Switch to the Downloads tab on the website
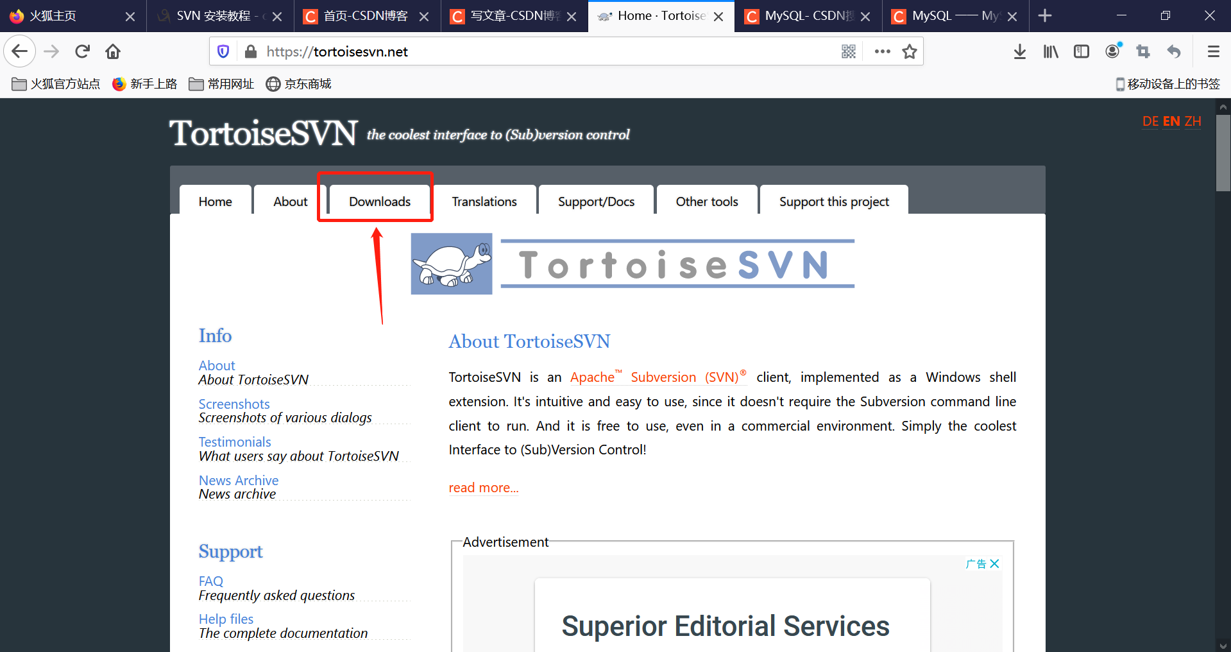The image size is (1231, 652). coord(379,201)
